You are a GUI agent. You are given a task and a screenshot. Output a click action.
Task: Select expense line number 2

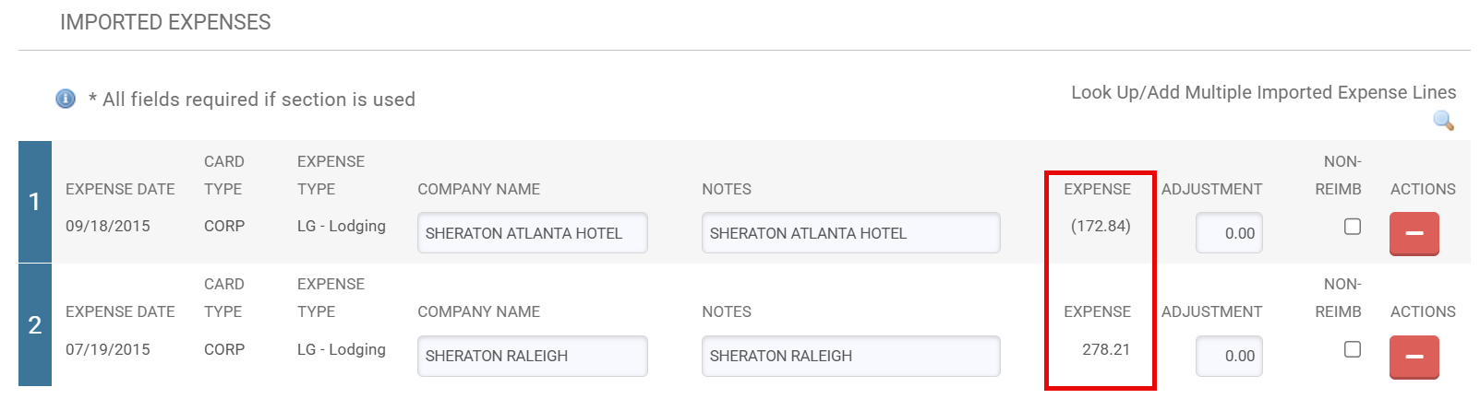pos(35,324)
